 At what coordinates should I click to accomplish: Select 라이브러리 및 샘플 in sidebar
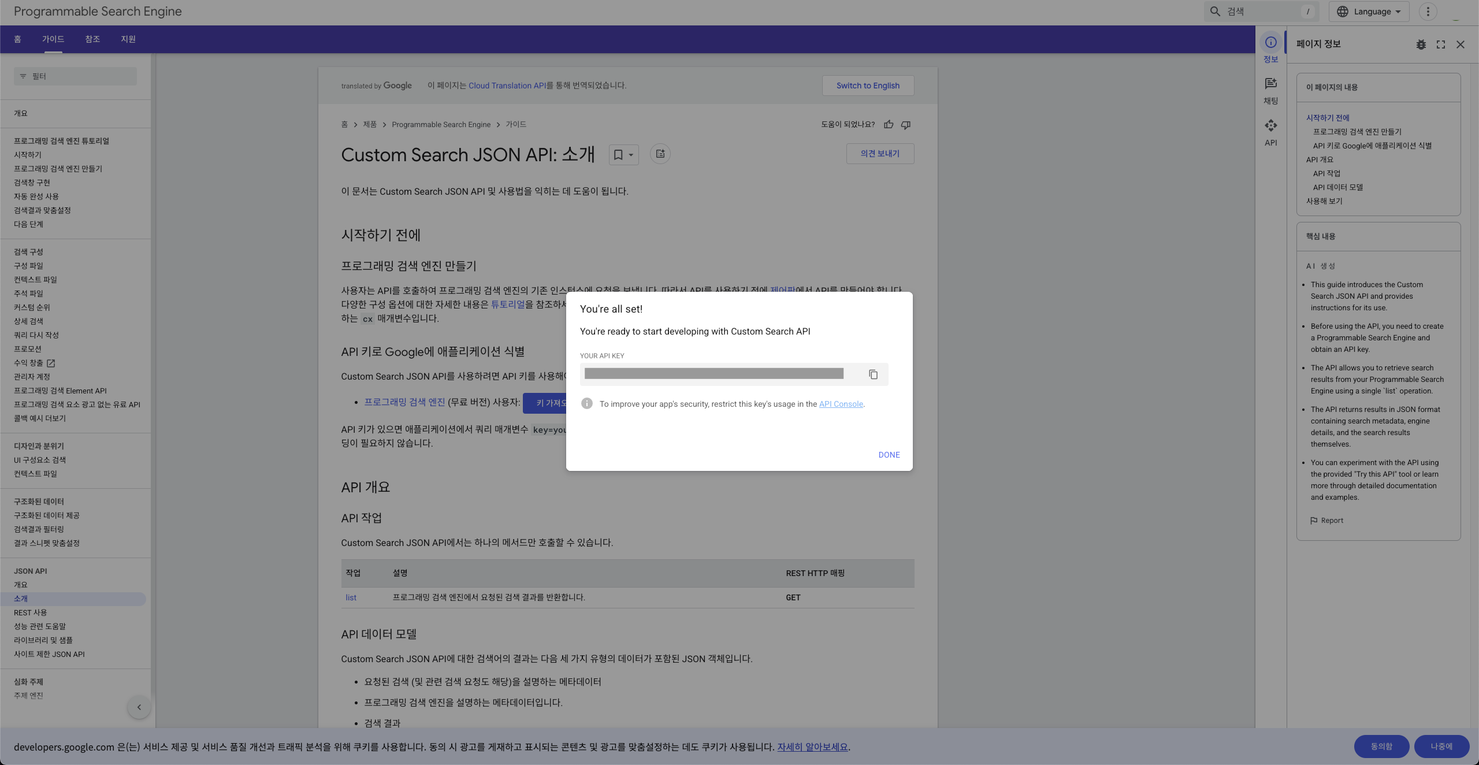(x=43, y=640)
